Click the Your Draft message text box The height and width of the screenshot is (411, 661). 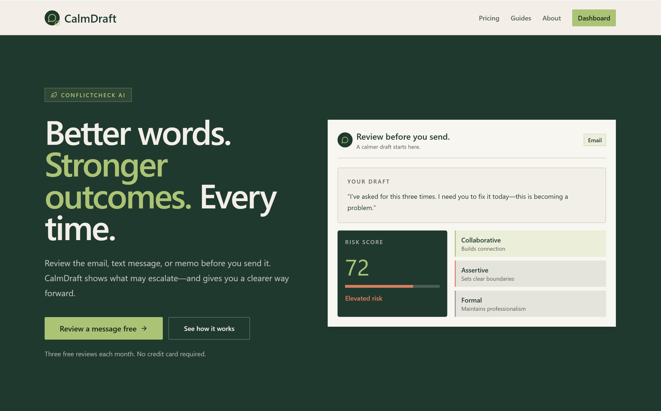(x=472, y=195)
